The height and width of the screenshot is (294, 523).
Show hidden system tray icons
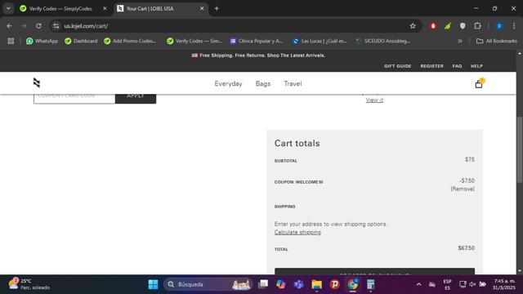coord(418,284)
